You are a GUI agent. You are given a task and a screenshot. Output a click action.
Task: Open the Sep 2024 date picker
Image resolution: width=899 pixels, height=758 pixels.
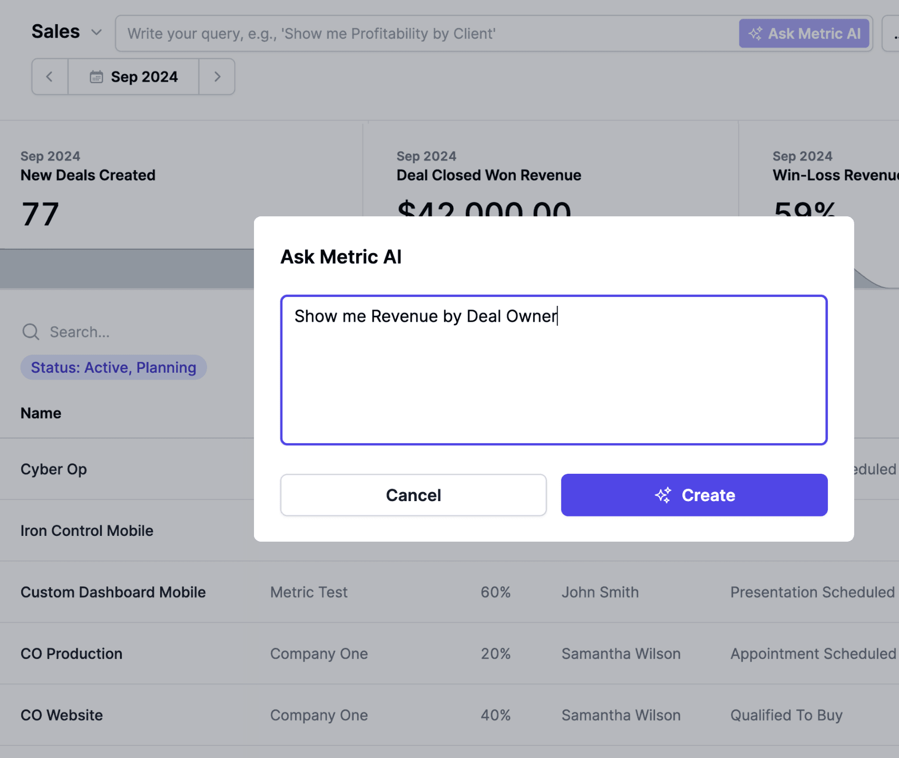pyautogui.click(x=134, y=77)
